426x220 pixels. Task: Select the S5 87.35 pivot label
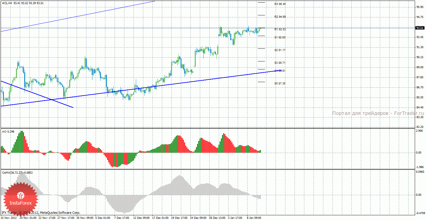coord(280,84)
